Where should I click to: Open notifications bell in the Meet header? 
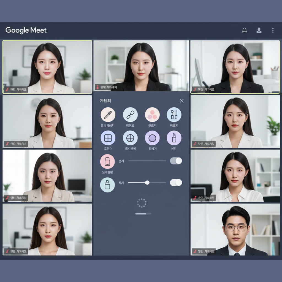tap(244, 30)
